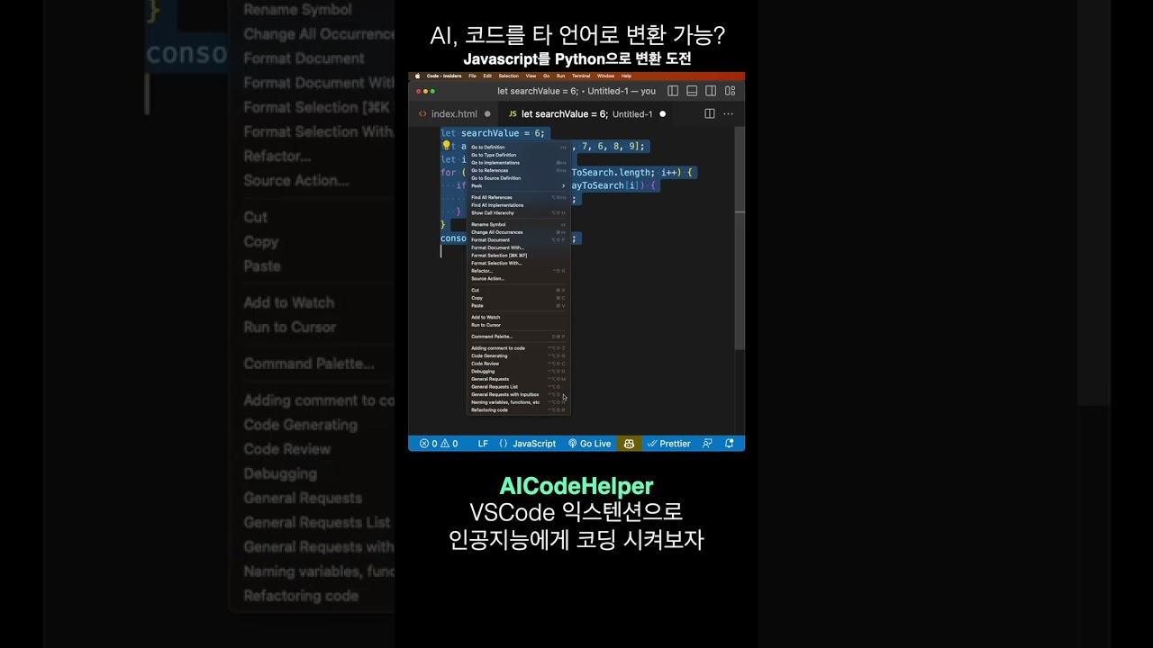Click the unsaved dot on index.html tab
This screenshot has width=1153, height=648.
pos(487,114)
